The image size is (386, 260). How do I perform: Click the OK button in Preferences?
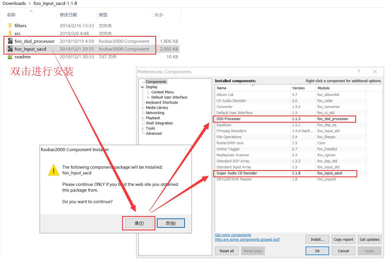coord(317,251)
